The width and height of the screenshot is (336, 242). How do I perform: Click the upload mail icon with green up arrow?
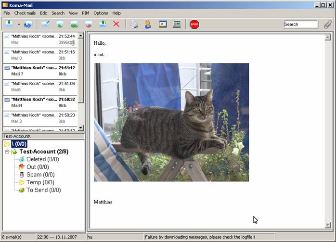coord(103,24)
